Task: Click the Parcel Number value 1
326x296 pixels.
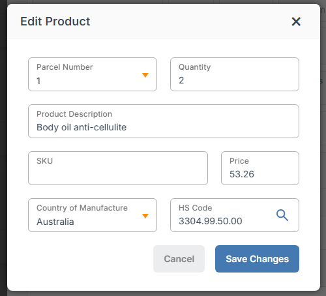Action: 38,81
